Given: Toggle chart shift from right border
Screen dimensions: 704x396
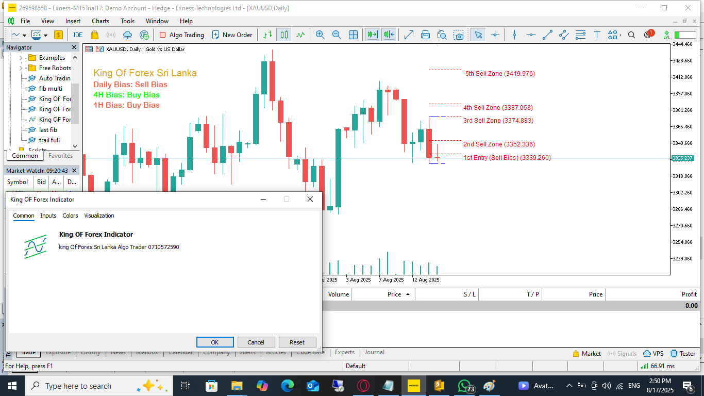Looking at the screenshot, I should pyautogui.click(x=389, y=35).
